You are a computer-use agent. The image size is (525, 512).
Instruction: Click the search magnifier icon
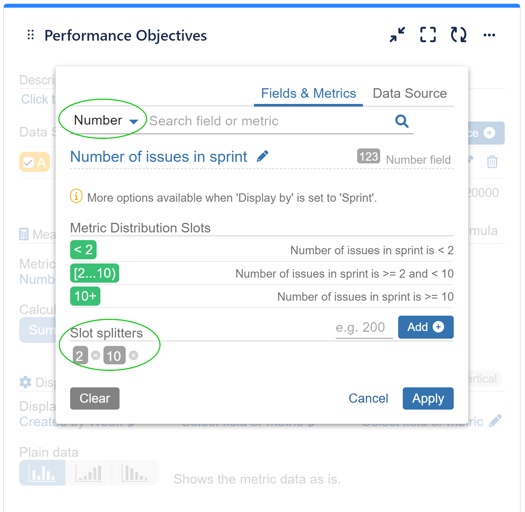click(401, 121)
